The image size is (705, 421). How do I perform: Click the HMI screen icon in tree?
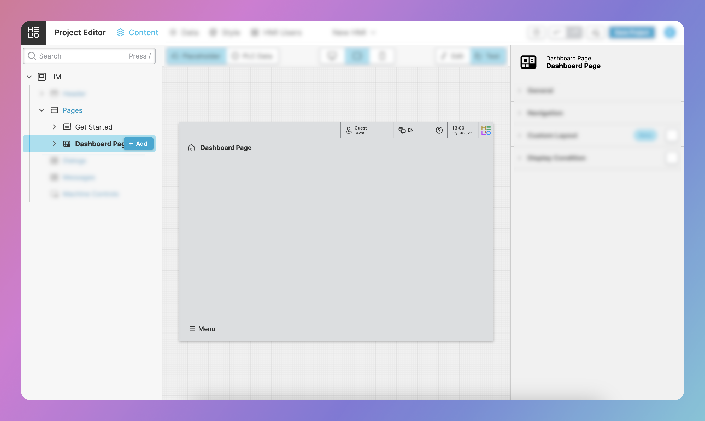(x=42, y=77)
